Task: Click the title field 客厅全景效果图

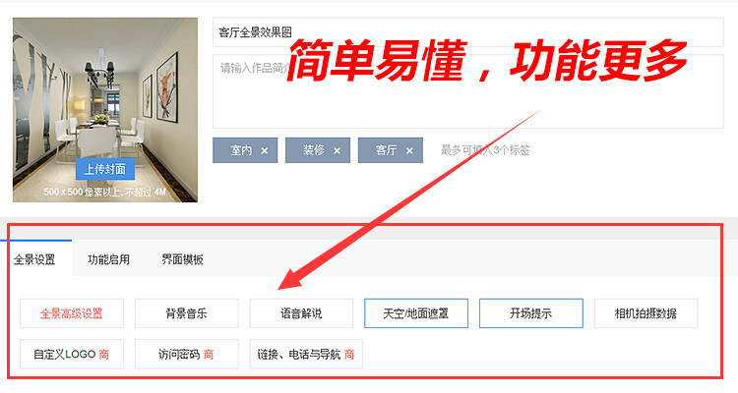Action: [467, 32]
